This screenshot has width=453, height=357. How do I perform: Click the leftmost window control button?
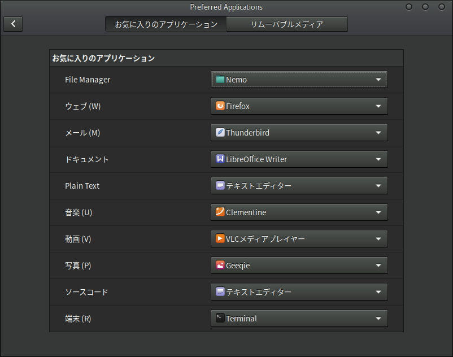[x=409, y=7]
